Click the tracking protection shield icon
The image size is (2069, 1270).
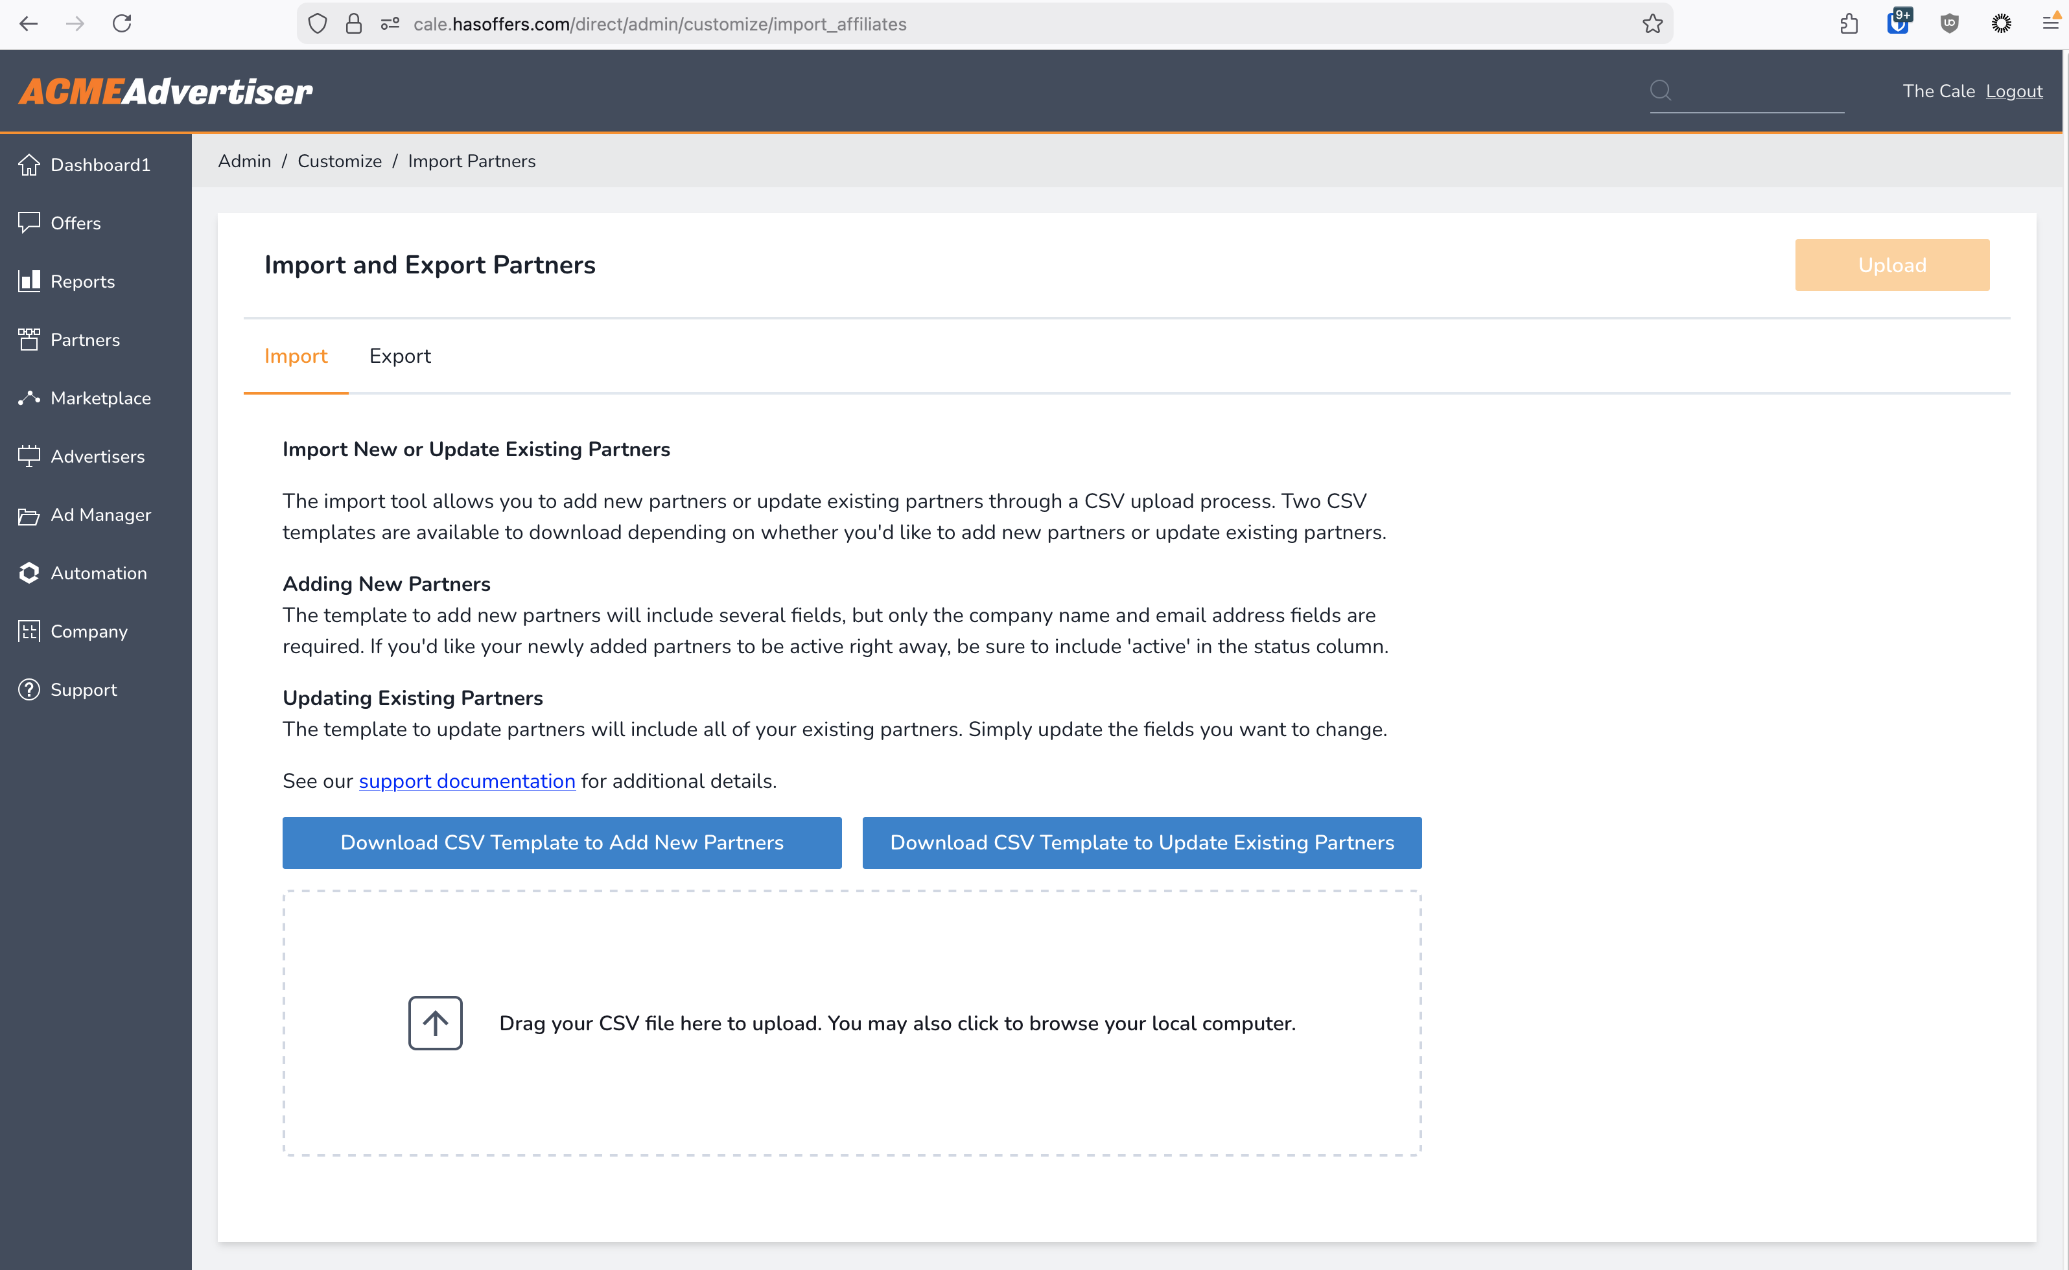(317, 23)
